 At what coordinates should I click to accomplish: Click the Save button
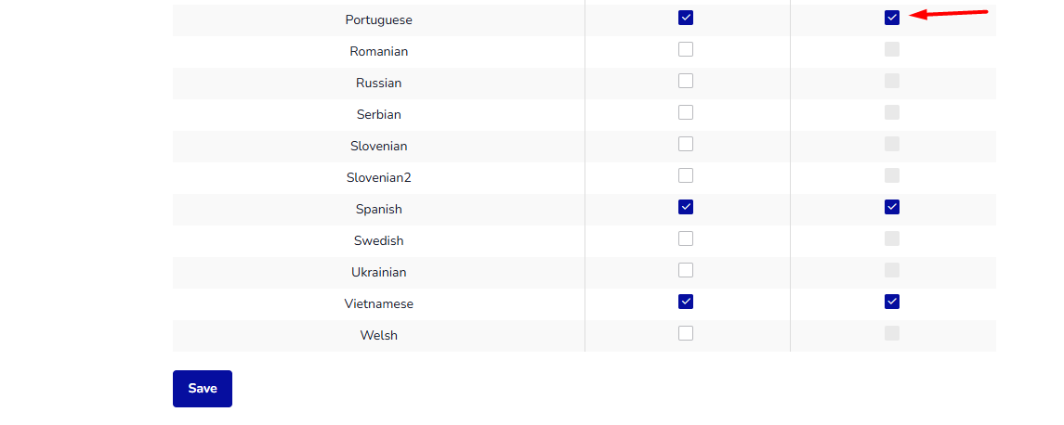203,389
